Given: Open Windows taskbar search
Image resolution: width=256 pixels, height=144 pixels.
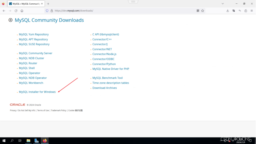Looking at the screenshot, I should pos(12,141).
